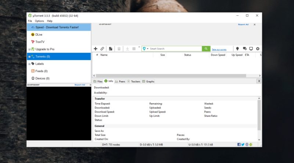Click the Take our survey link

click(x=219, y=49)
